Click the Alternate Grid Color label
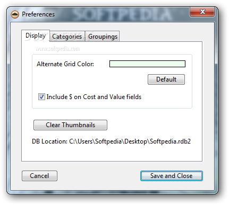The image size is (229, 205). 65,64
